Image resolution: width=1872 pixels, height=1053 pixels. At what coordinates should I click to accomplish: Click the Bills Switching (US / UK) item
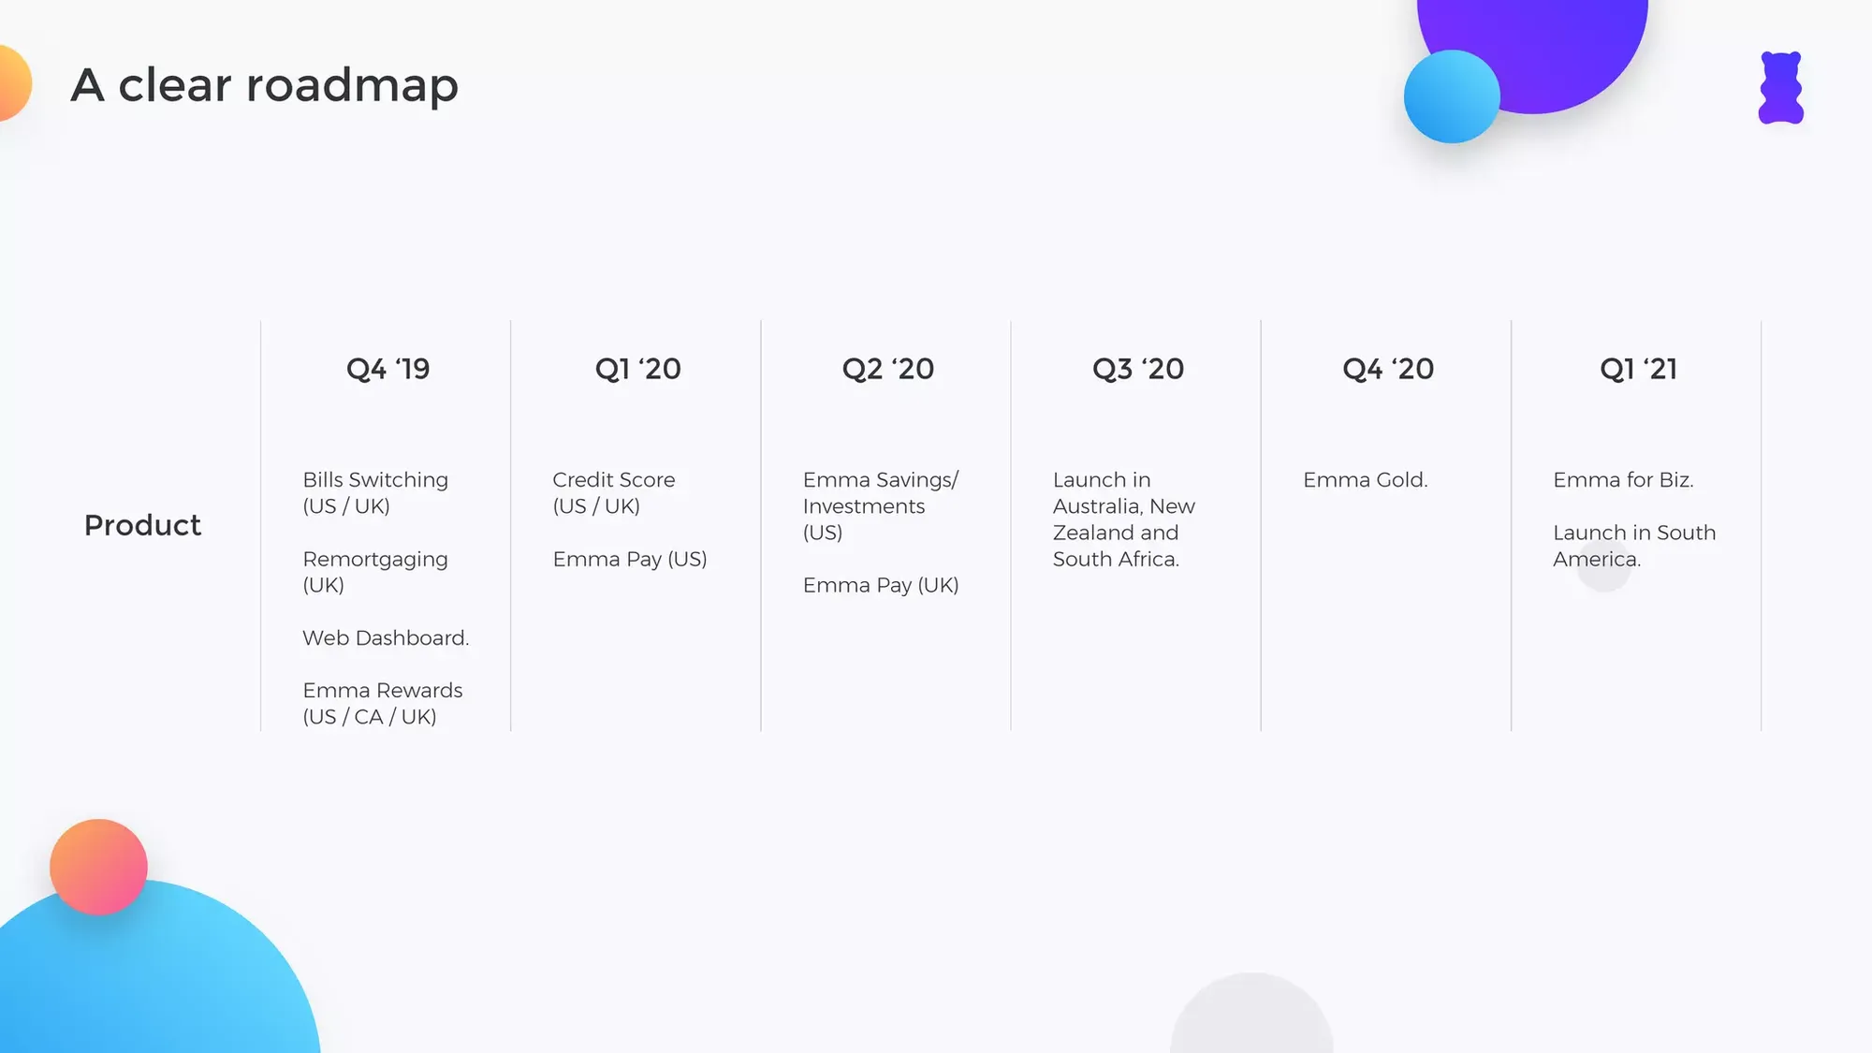tap(375, 492)
